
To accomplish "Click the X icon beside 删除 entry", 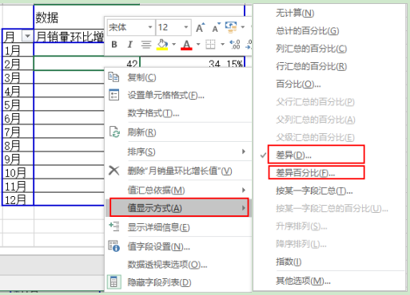I will tap(114, 171).
